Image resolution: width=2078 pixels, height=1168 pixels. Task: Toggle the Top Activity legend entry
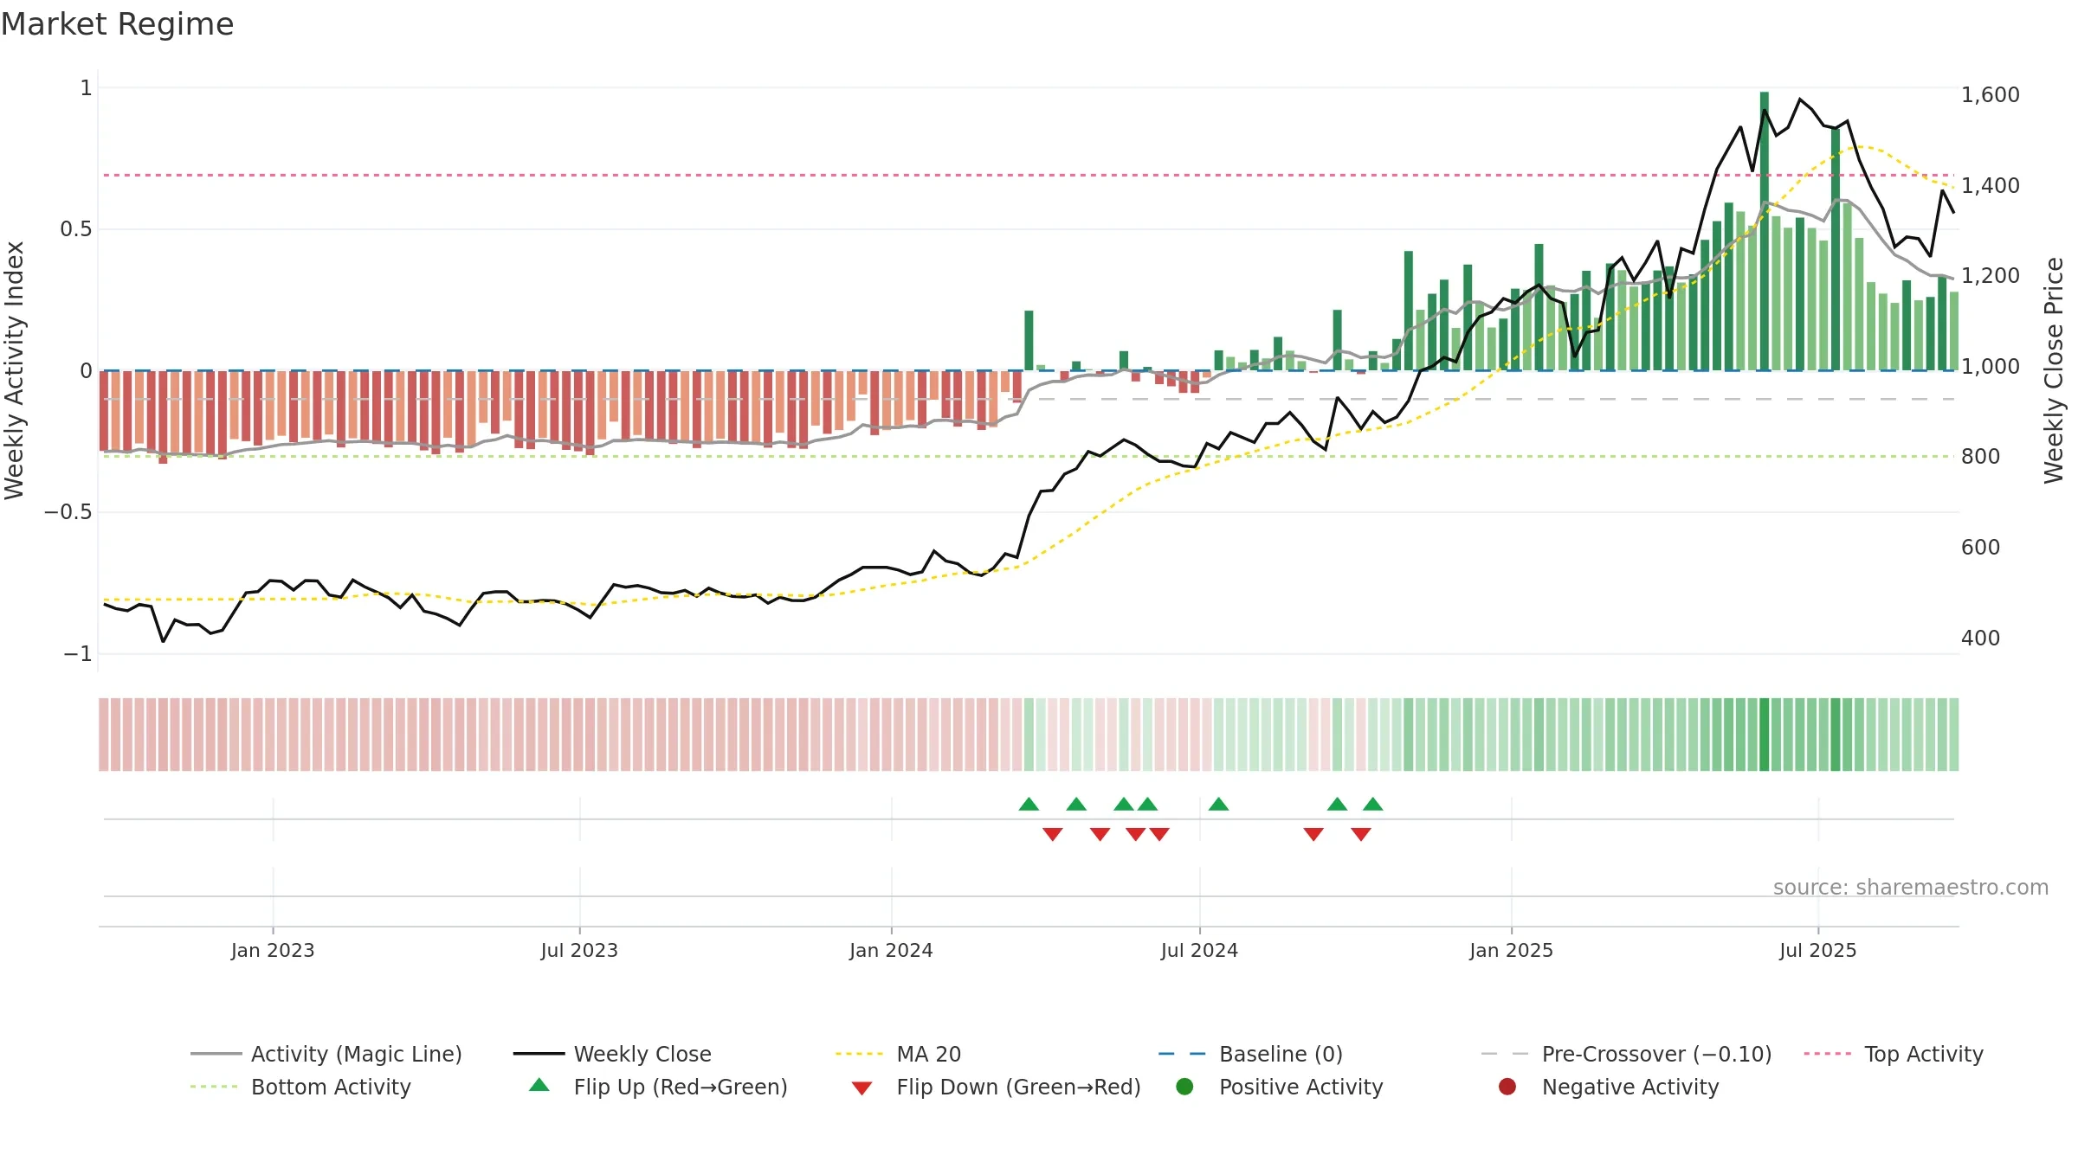(1894, 1054)
